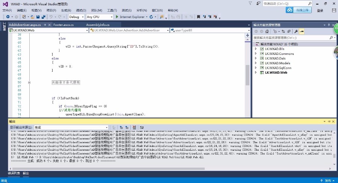Image resolution: width=338 pixels, height=183 pixels.
Task: Expand LK.WXAD.Dals project node
Action: pos(256,58)
